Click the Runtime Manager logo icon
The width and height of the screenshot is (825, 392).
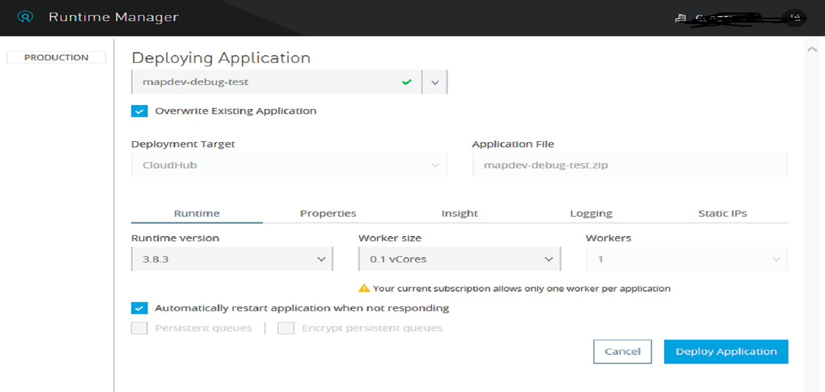tap(25, 17)
